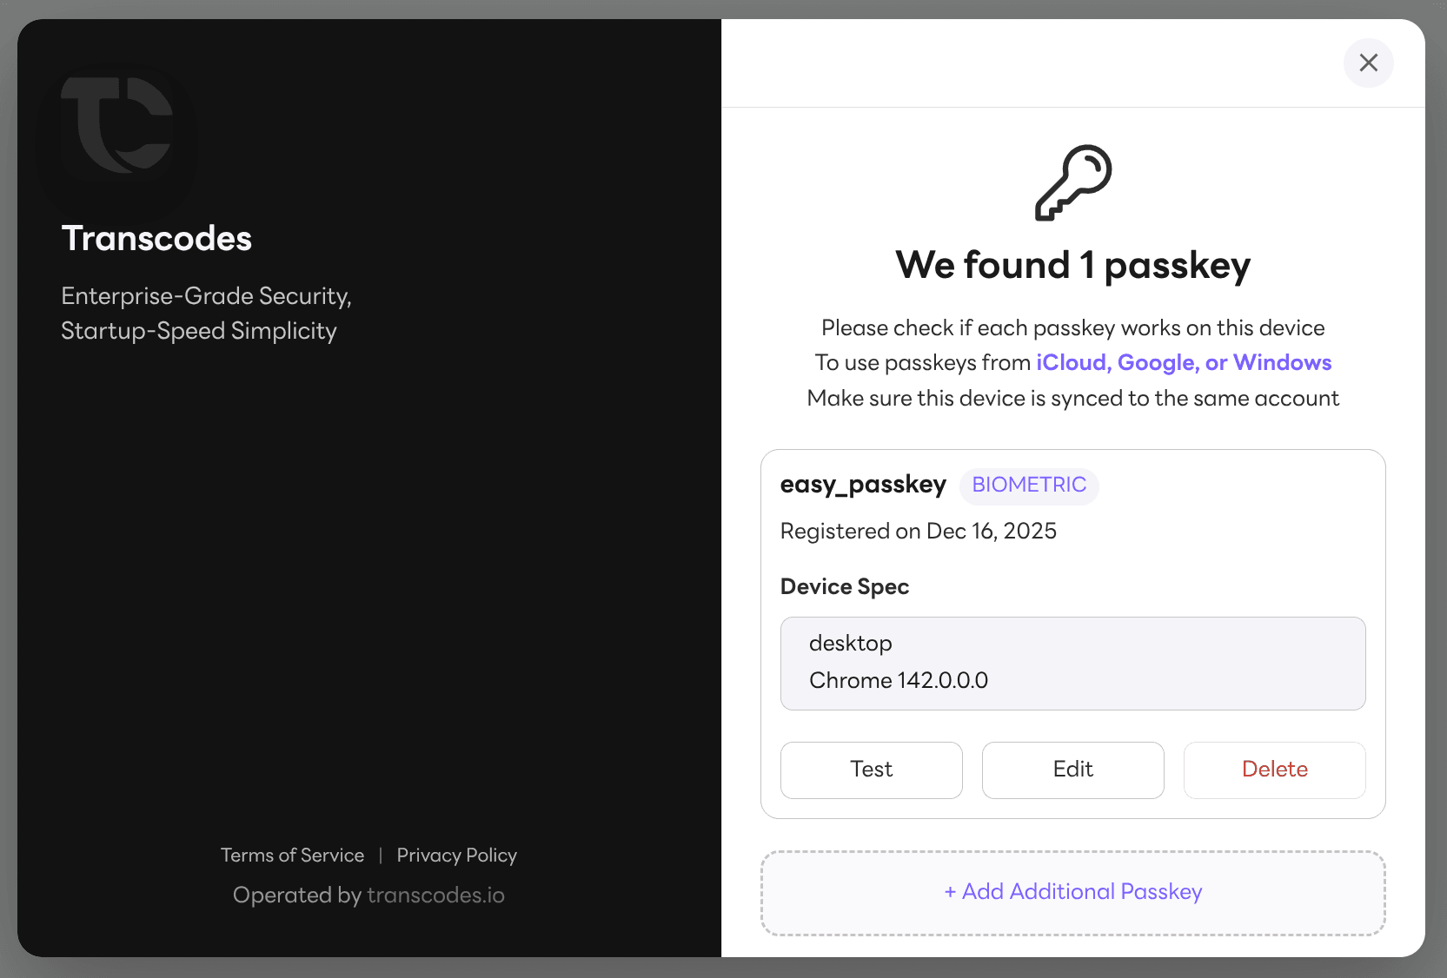This screenshot has height=978, width=1447.
Task: Click the Chrome 142.0.0.0 text
Action: [x=899, y=680]
